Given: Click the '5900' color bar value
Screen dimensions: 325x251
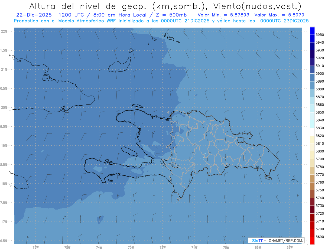Looking at the screenshot, I should coord(320,74).
